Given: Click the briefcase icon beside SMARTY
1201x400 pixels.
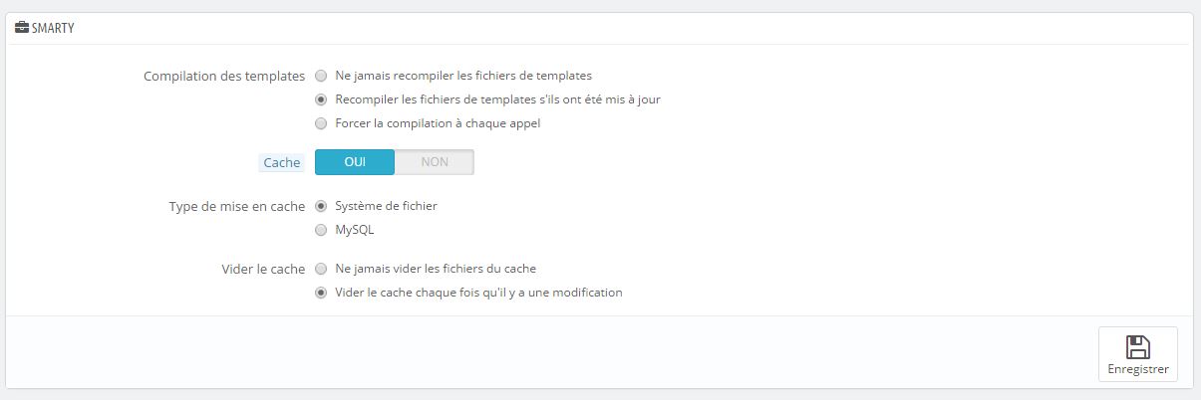Looking at the screenshot, I should pos(23,28).
